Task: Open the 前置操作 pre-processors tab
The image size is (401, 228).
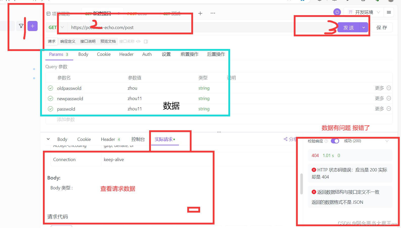Action: coord(190,54)
